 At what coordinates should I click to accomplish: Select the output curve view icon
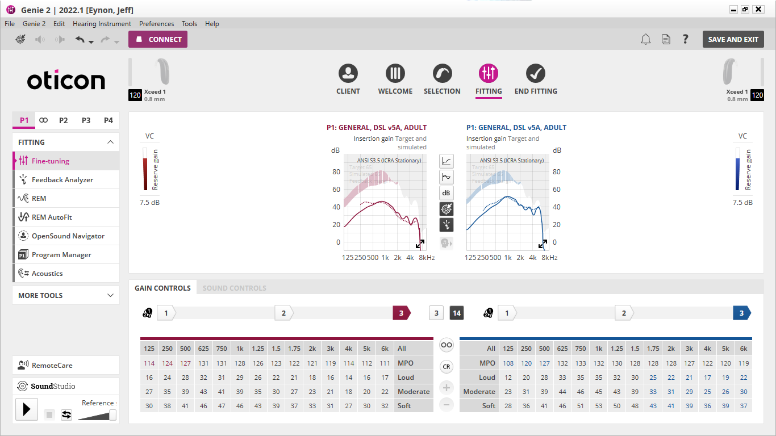[x=447, y=177]
